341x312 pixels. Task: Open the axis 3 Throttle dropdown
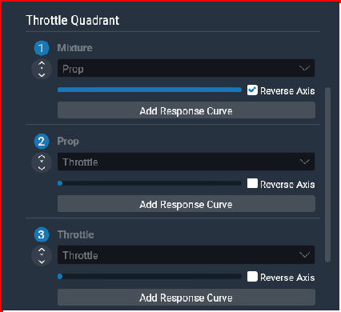[x=186, y=255]
